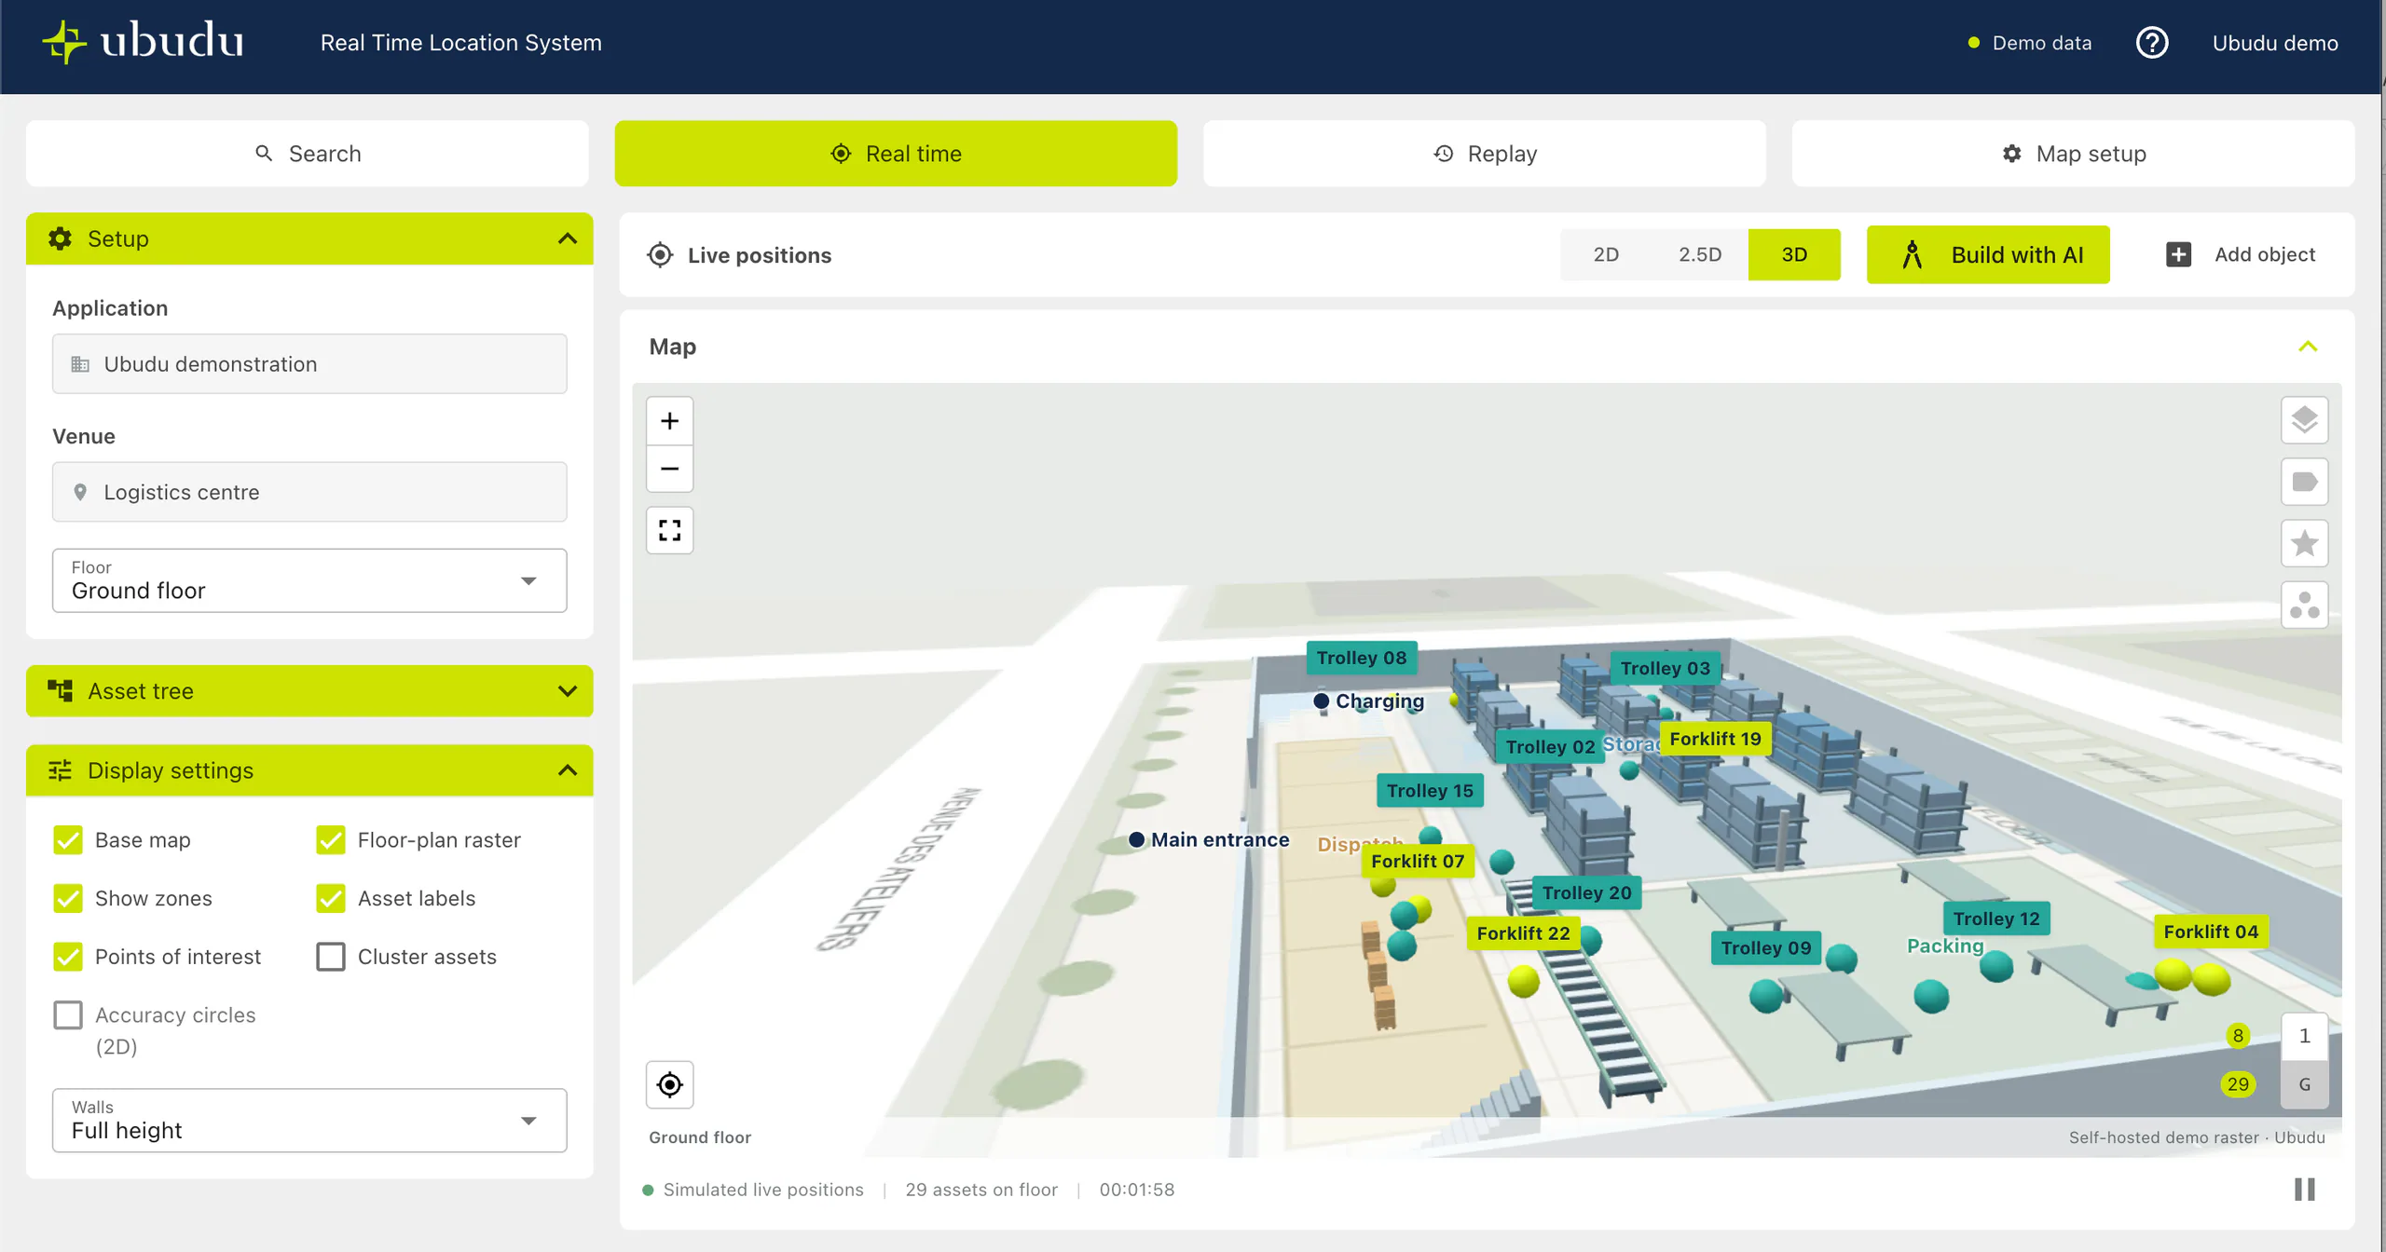The height and width of the screenshot is (1252, 2386).
Task: Toggle the Asset labels checkbox
Action: [x=331, y=898]
